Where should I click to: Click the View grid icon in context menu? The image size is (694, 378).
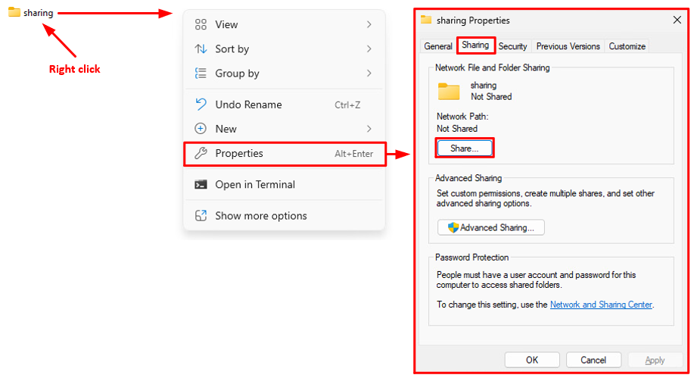(x=201, y=24)
